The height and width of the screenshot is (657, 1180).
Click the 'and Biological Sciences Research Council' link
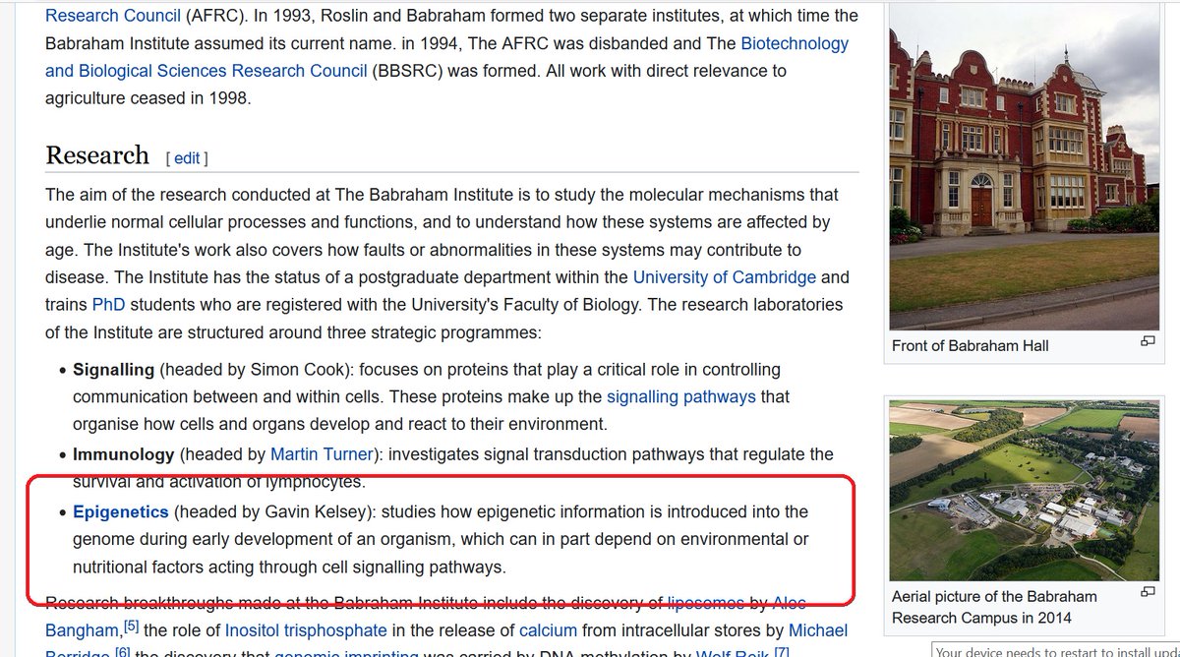click(x=206, y=71)
